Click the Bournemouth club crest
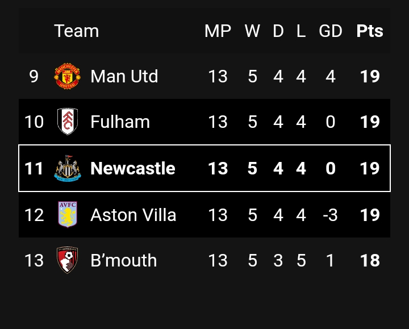The image size is (409, 329). coord(68,260)
